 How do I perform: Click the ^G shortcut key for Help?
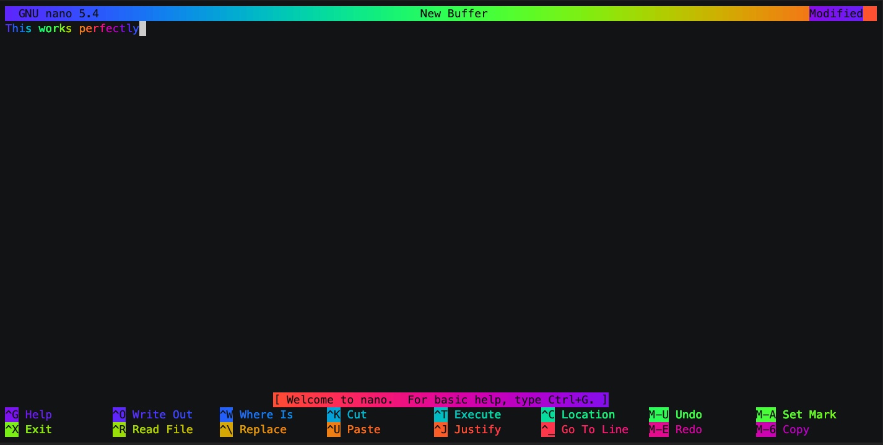[x=12, y=415]
